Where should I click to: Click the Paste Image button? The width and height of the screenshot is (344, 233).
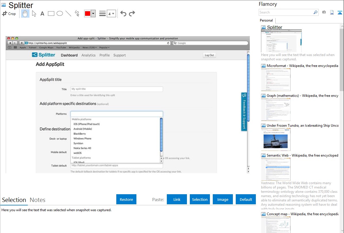click(x=223, y=199)
